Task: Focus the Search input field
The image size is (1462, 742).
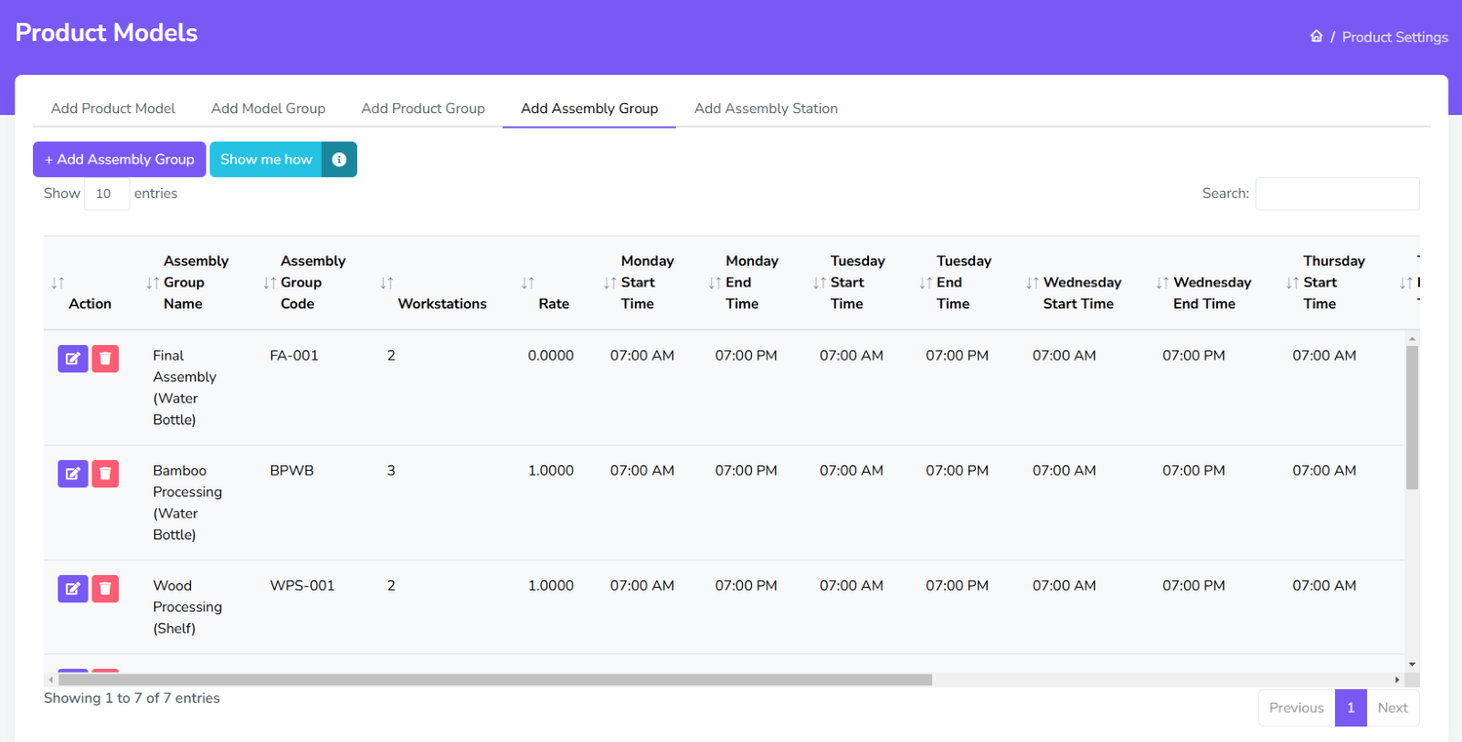Action: pos(1337,193)
